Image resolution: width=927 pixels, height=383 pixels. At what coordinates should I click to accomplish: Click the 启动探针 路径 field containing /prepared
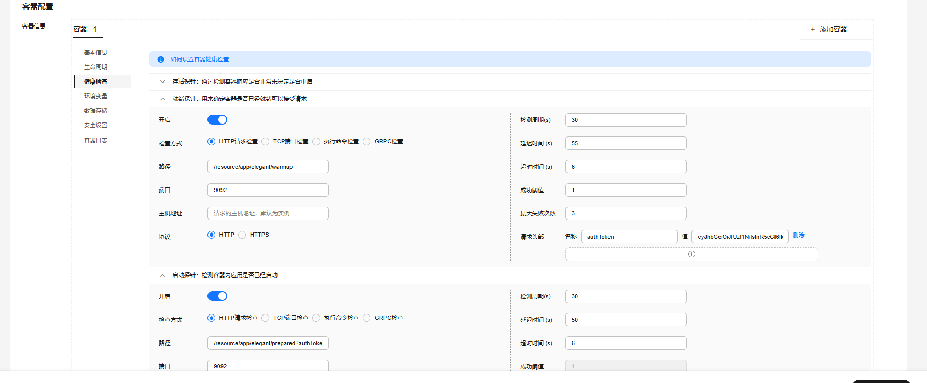click(x=268, y=343)
